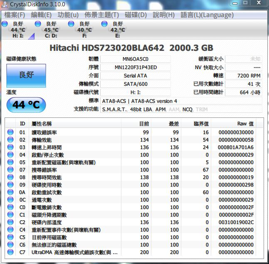Select disk C: D: at 45 °C
This screenshot has width=269, height=264.
point(50,30)
